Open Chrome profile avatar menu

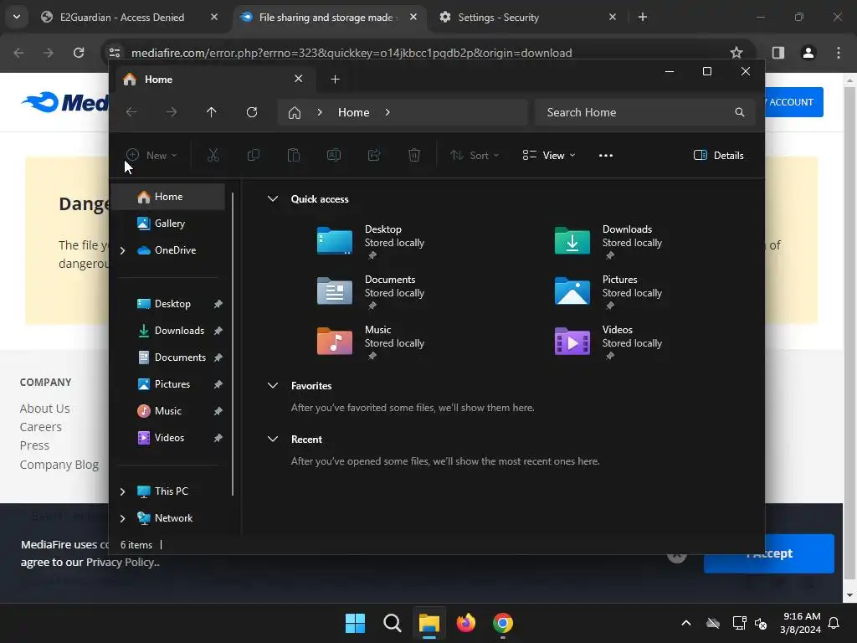pos(808,53)
